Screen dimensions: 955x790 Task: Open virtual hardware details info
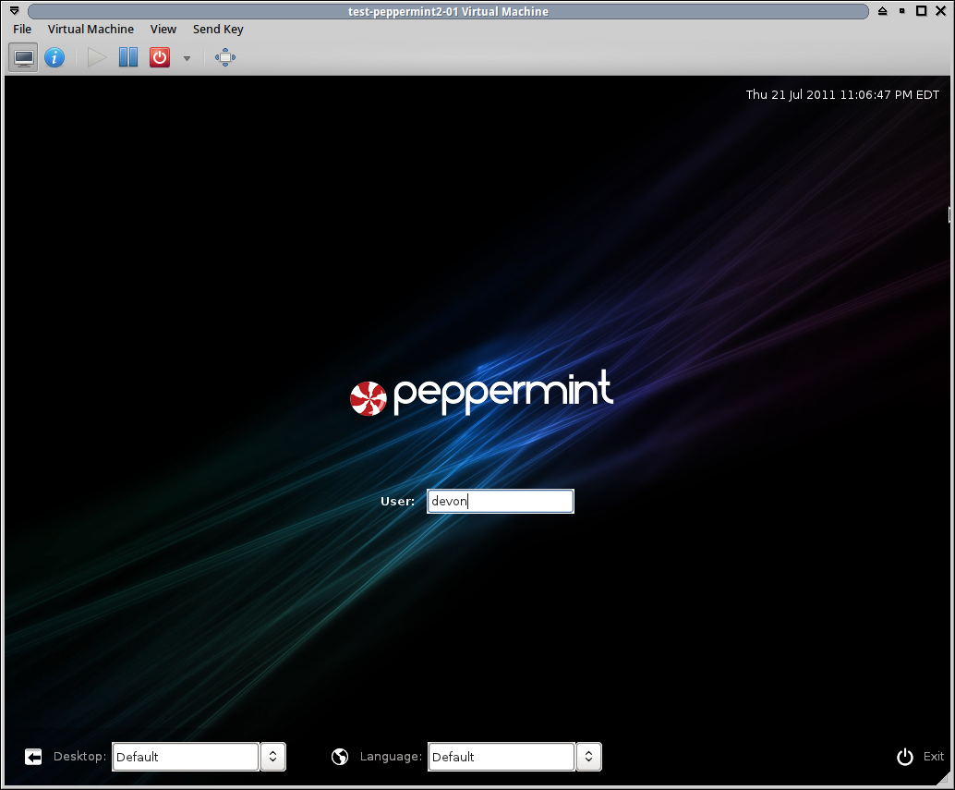(x=54, y=58)
